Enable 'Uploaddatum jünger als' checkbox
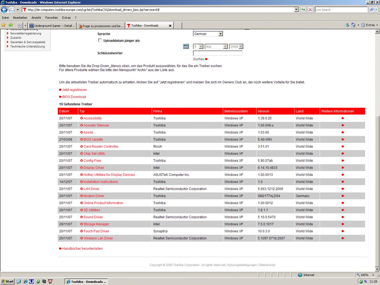380x285 pixels. (100, 40)
